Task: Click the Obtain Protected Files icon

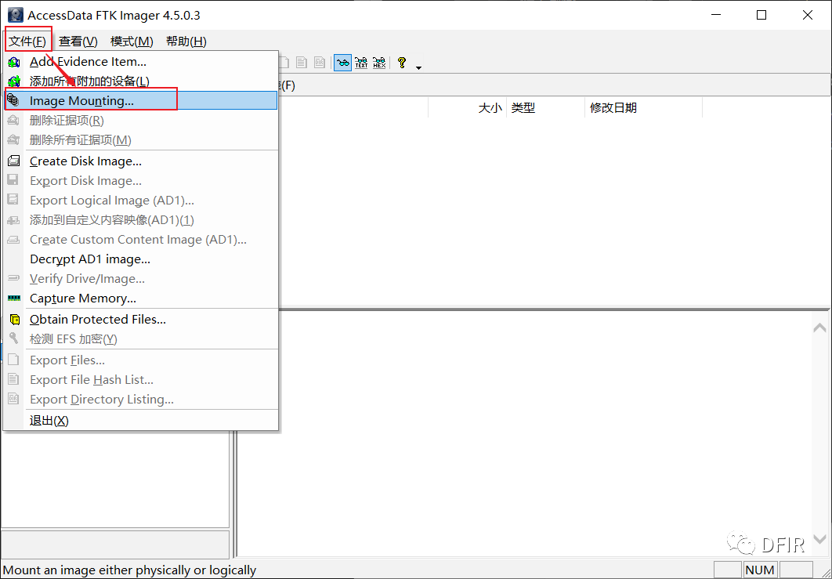Action: [x=15, y=320]
